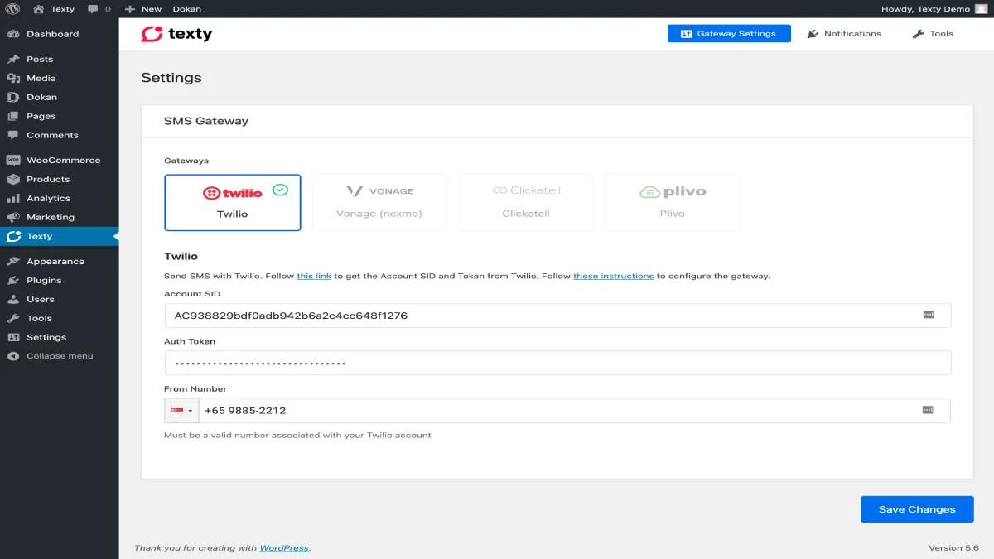Viewport: 994px width, 559px height.
Task: Click the Media icon in sidebar
Action: point(13,79)
